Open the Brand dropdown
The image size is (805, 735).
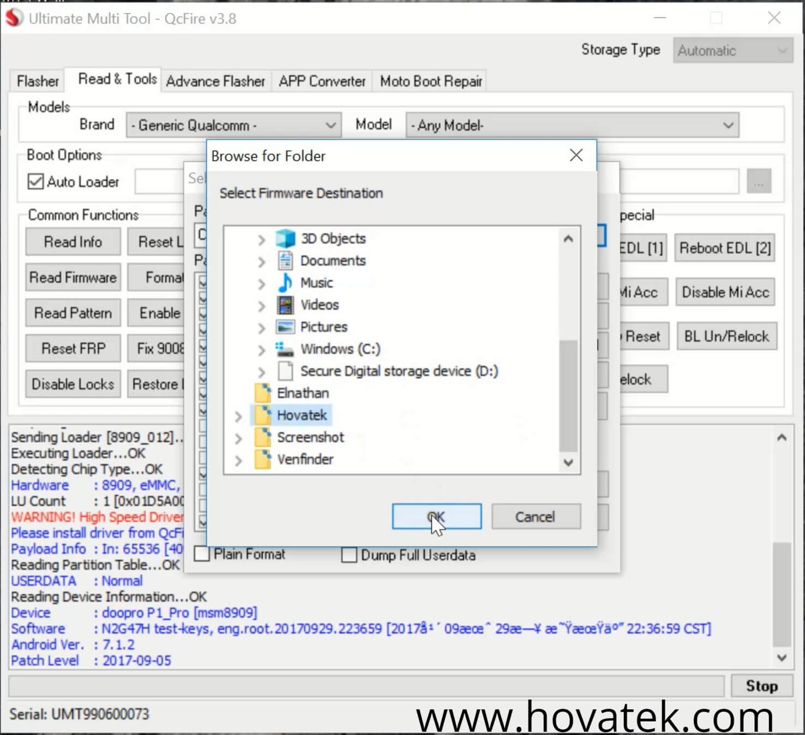(x=233, y=125)
